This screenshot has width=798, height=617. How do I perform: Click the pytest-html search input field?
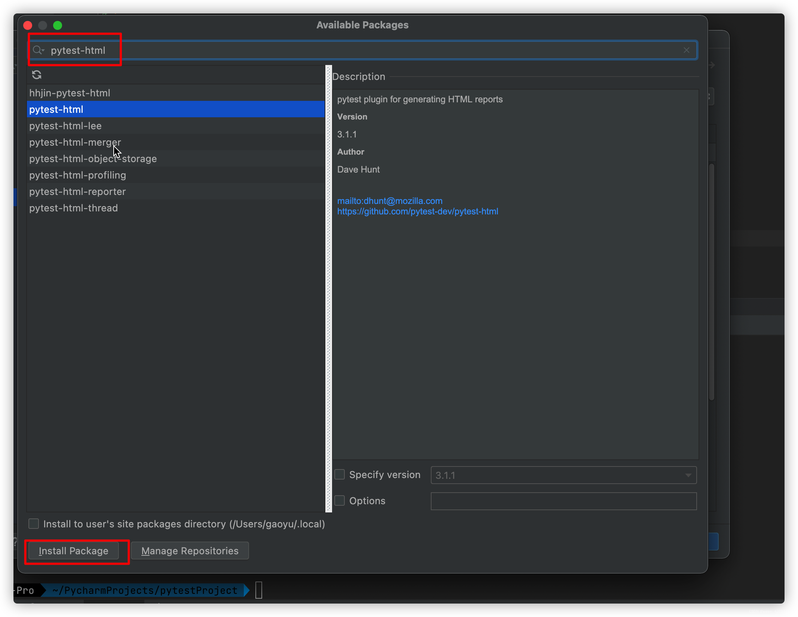tap(363, 50)
